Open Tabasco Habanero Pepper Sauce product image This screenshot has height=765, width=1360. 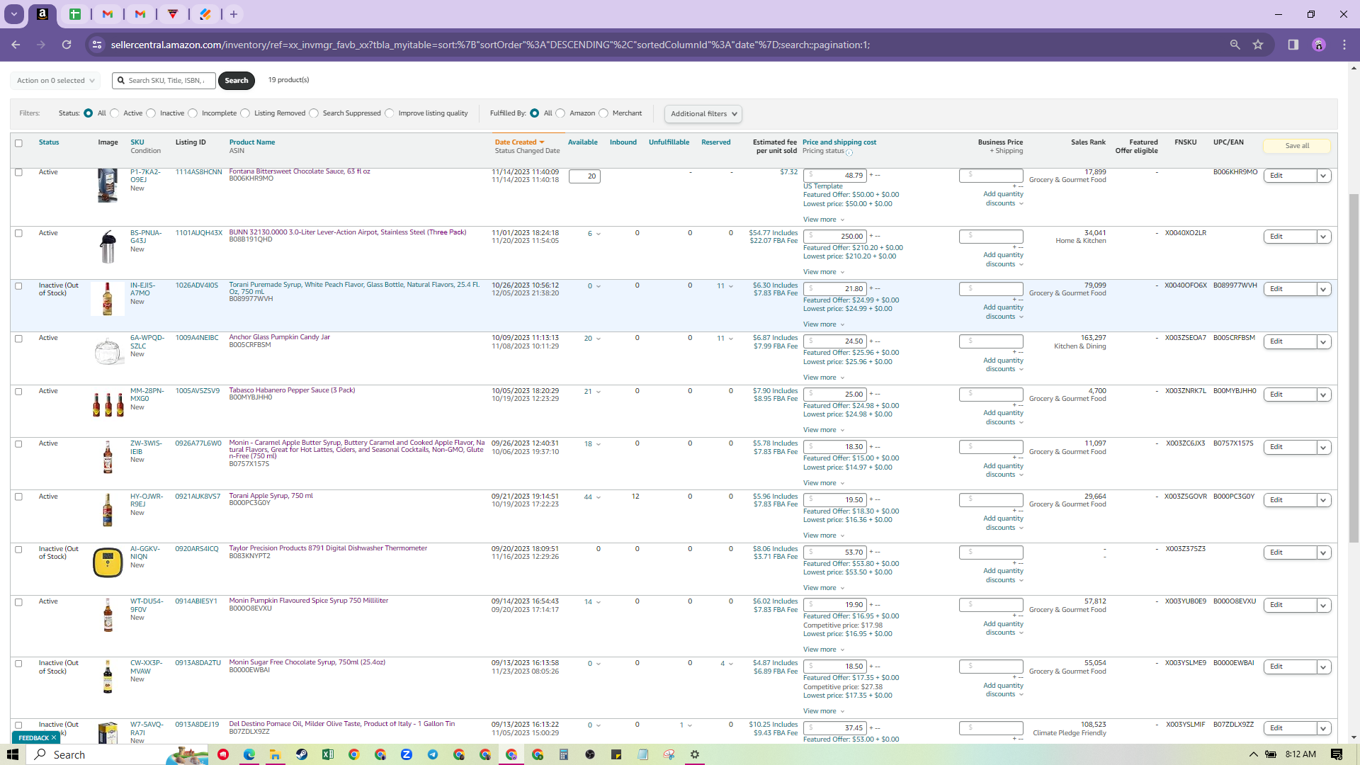pos(108,404)
